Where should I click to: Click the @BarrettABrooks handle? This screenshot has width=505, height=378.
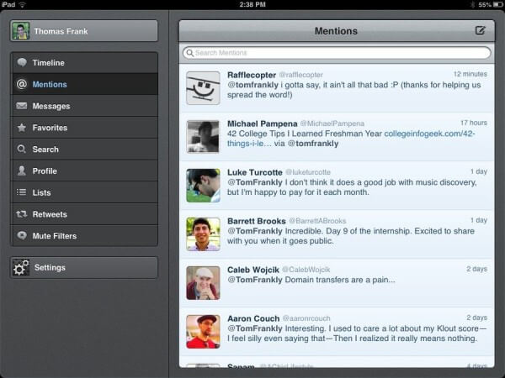pos(317,221)
